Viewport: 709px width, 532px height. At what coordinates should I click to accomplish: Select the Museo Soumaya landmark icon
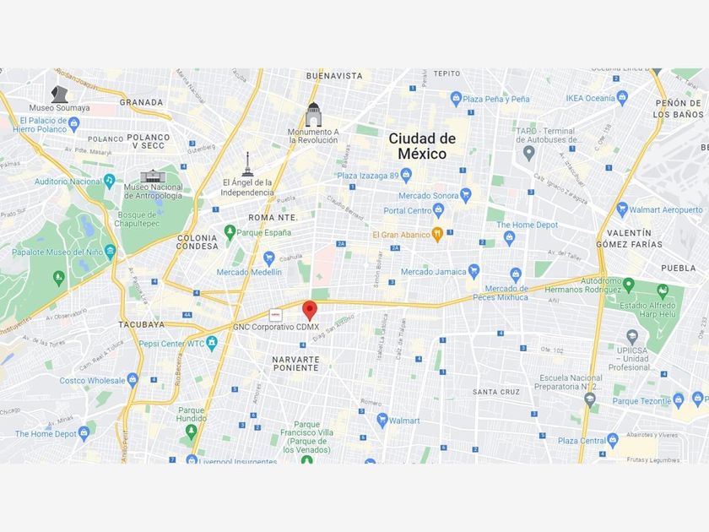pos(59,95)
